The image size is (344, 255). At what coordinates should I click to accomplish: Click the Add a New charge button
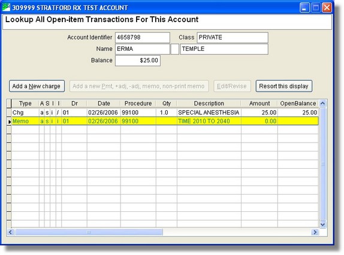pyautogui.click(x=37, y=86)
